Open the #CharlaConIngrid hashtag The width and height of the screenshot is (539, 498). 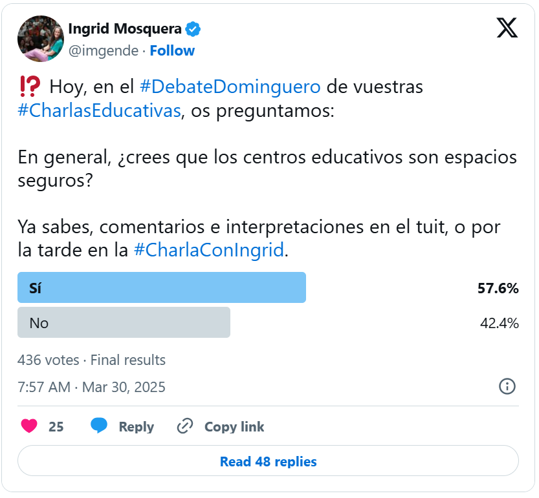coord(208,251)
